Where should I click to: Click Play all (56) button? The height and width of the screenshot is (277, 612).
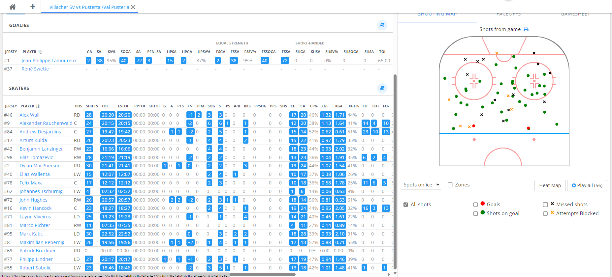click(587, 185)
